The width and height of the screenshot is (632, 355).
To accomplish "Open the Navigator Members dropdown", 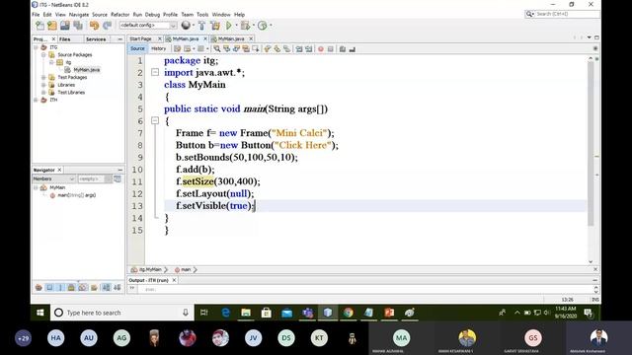I will coord(54,178).
